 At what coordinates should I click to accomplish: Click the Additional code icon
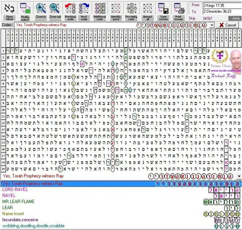[x=100, y=9]
